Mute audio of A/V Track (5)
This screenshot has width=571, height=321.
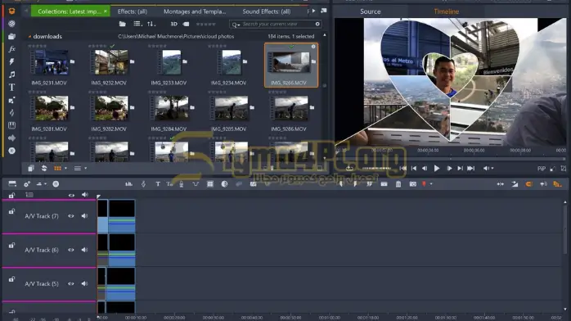click(84, 284)
